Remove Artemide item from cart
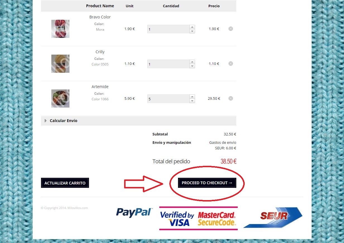Screen dimensions: 344x243 [231, 98]
